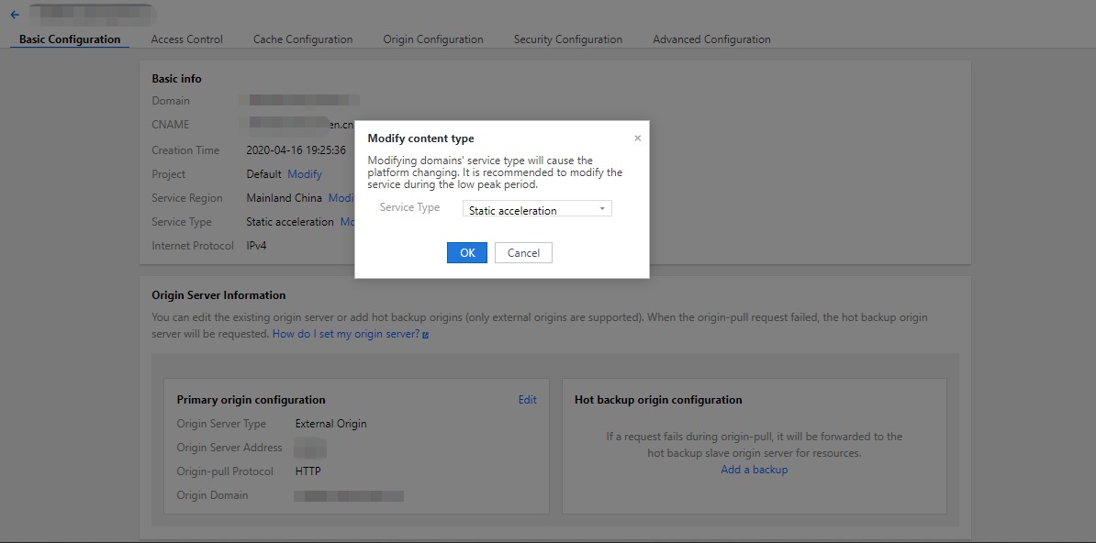Open the Service Type dropdown
This screenshot has width=1096, height=543.
point(537,209)
